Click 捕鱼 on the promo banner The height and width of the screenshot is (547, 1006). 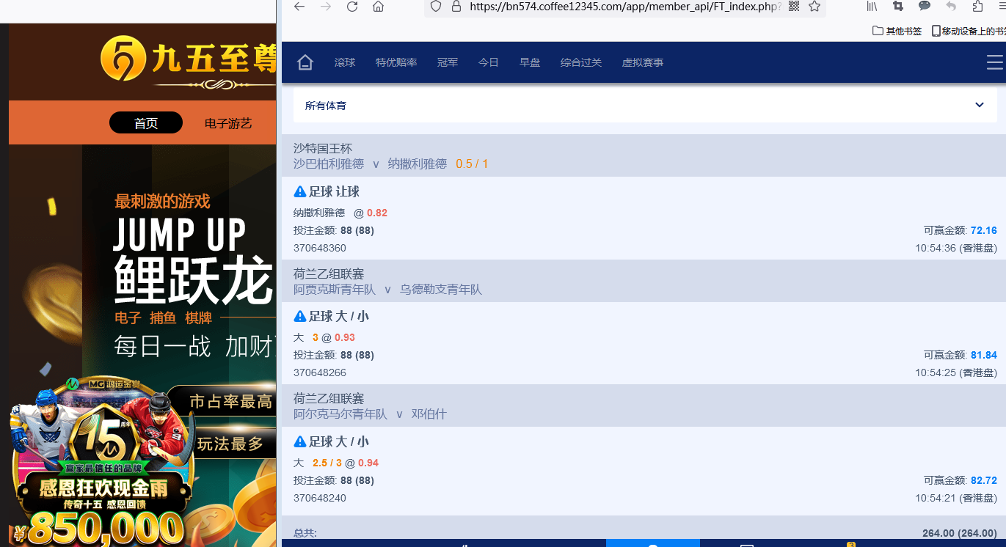coord(163,317)
